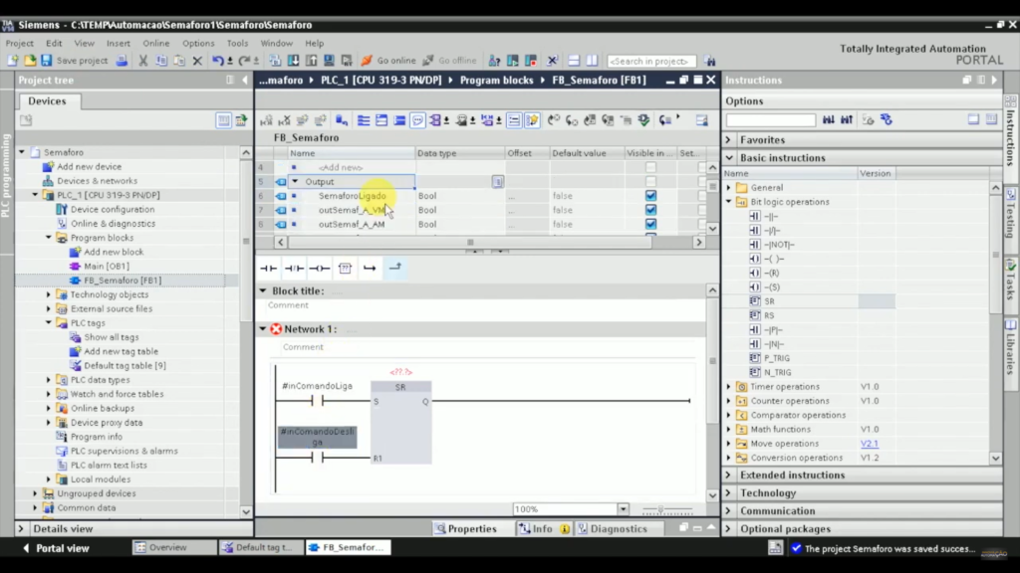Click the split editor vertically icon
1020x573 pixels.
[x=592, y=61]
